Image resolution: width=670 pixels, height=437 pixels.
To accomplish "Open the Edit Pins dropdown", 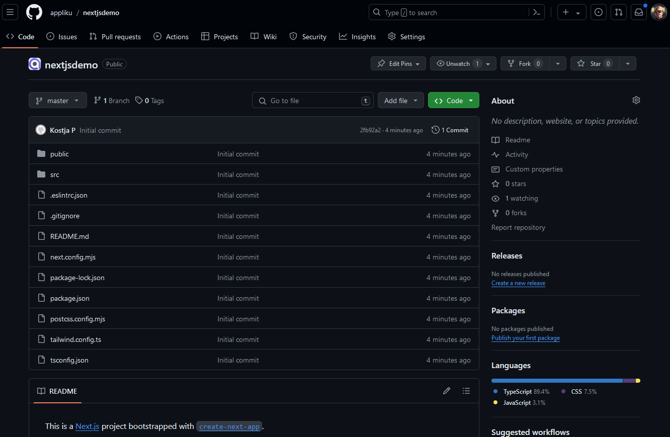I will 398,63.
